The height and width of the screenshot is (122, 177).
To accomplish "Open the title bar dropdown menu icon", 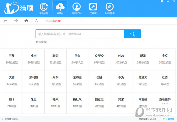I will tap(162, 1).
